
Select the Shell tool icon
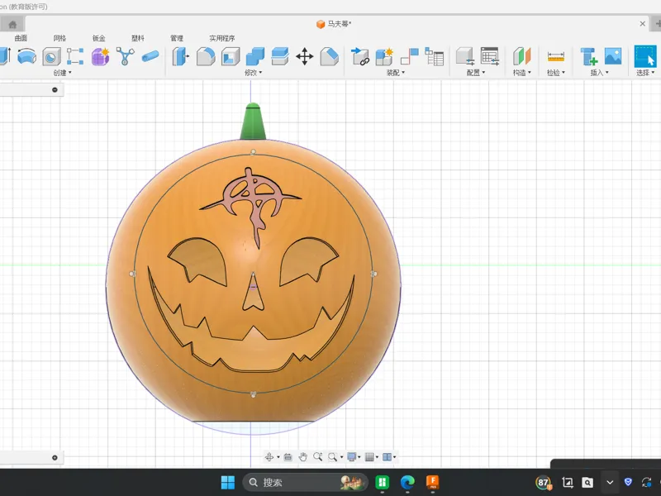click(x=231, y=56)
